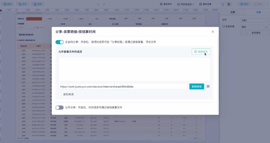The width and height of the screenshot is (270, 143).
Task: Open the 控件 toolbar menu
Action: click(22, 4)
